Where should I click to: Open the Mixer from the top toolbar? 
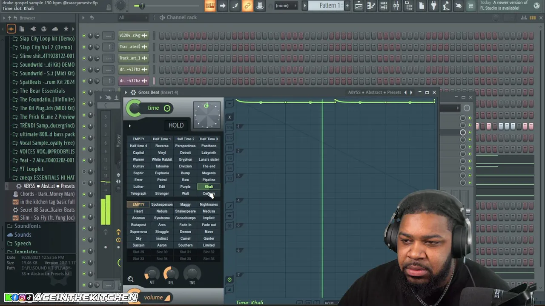tap(396, 6)
